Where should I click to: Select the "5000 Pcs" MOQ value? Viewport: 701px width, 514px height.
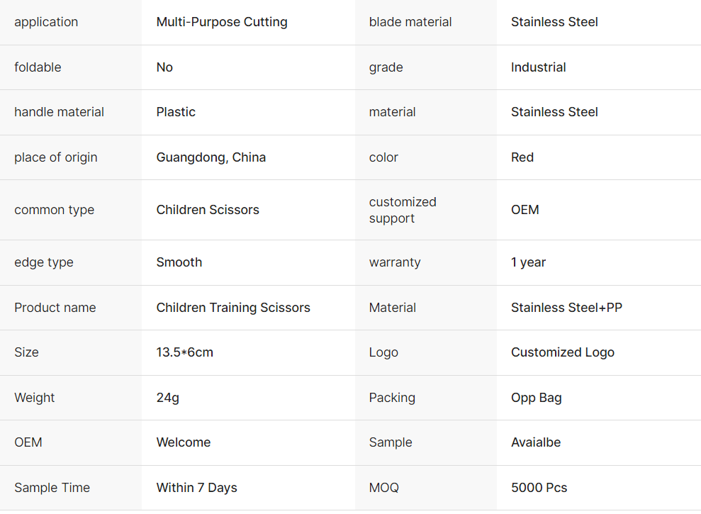(539, 488)
